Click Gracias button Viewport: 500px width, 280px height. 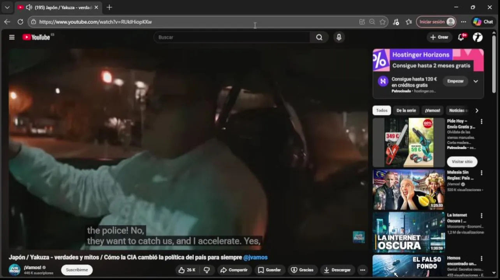[x=302, y=270]
